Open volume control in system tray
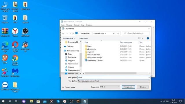This screenshot has height=104, width=185. (x=167, y=101)
